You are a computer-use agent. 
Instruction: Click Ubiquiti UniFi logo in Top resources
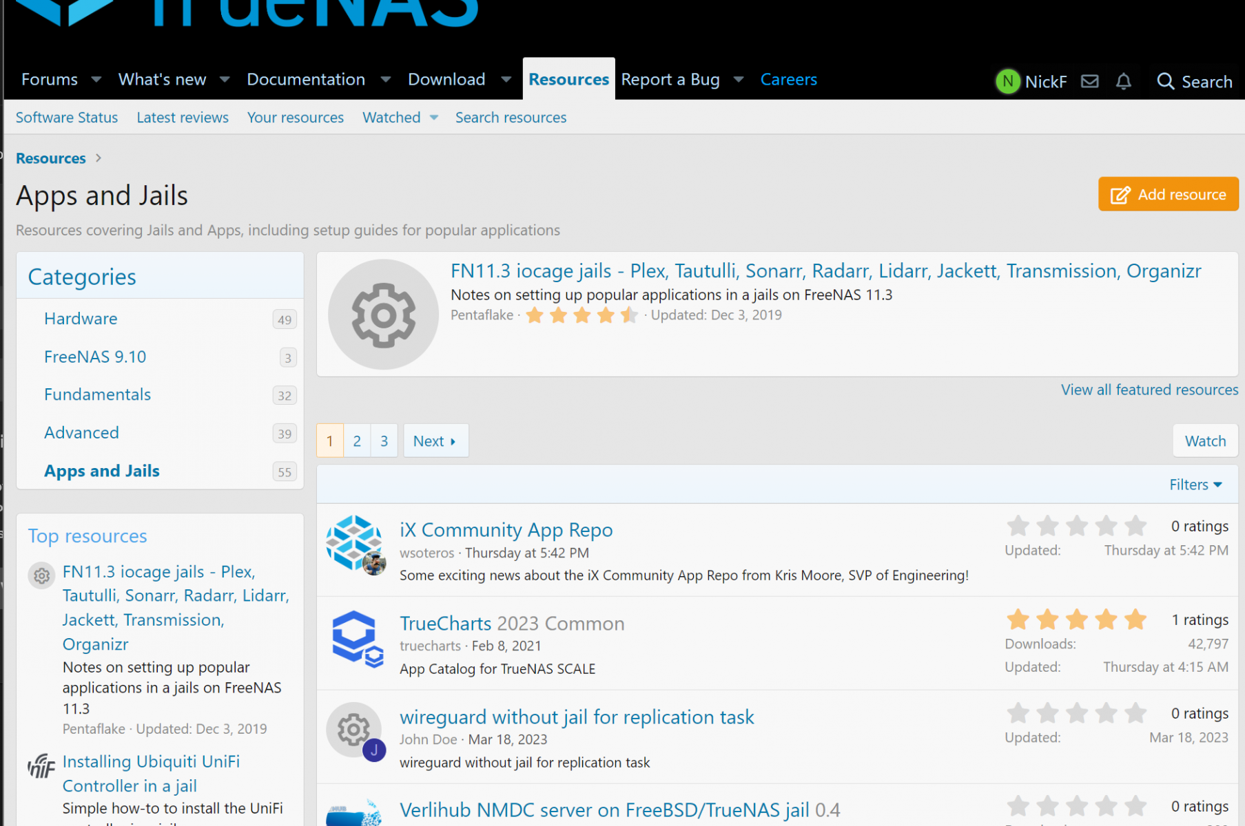pyautogui.click(x=41, y=765)
